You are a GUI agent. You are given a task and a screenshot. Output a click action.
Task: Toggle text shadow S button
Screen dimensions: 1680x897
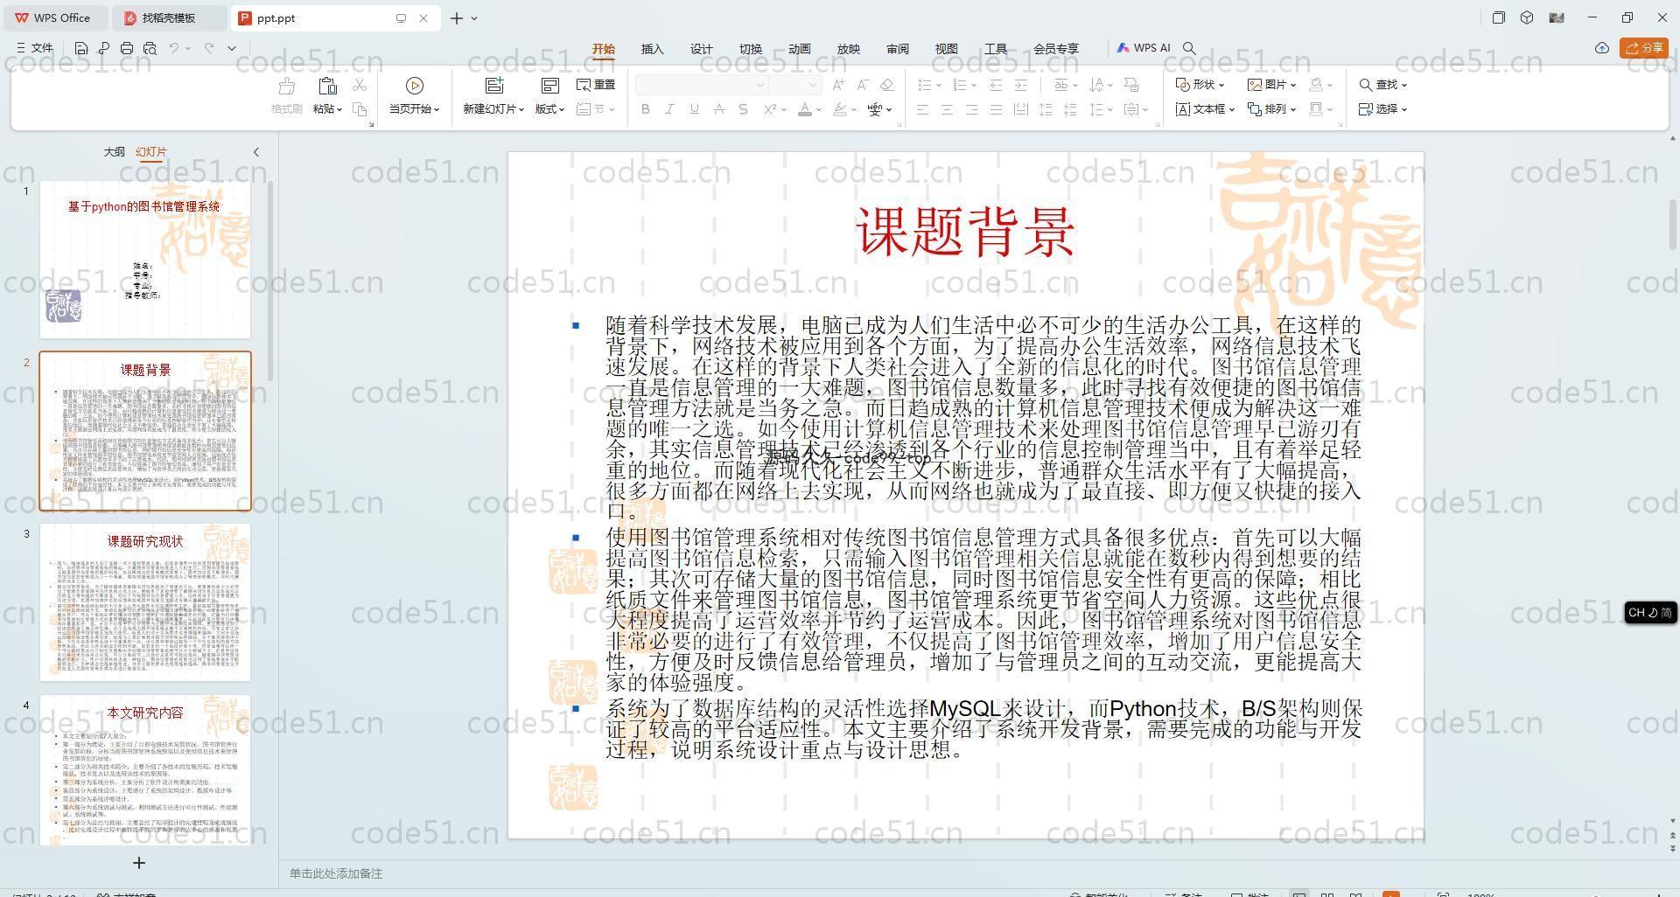point(743,109)
